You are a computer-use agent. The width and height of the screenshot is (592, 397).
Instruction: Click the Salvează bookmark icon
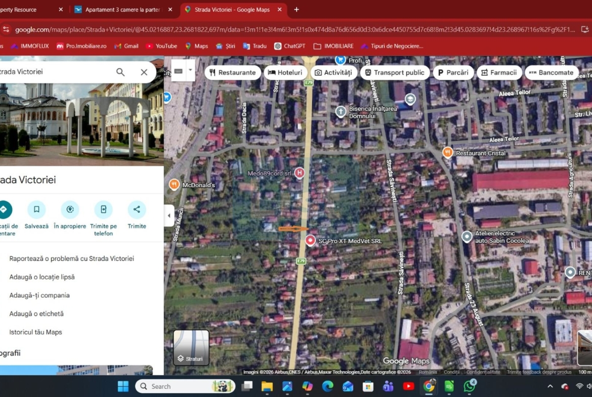[x=36, y=209]
